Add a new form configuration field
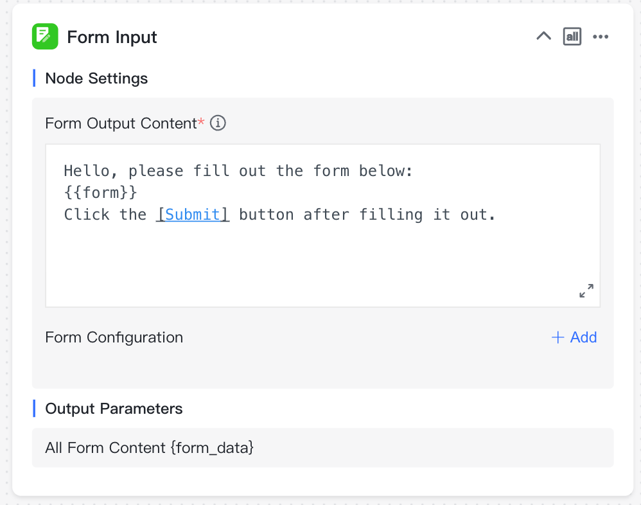 click(574, 337)
